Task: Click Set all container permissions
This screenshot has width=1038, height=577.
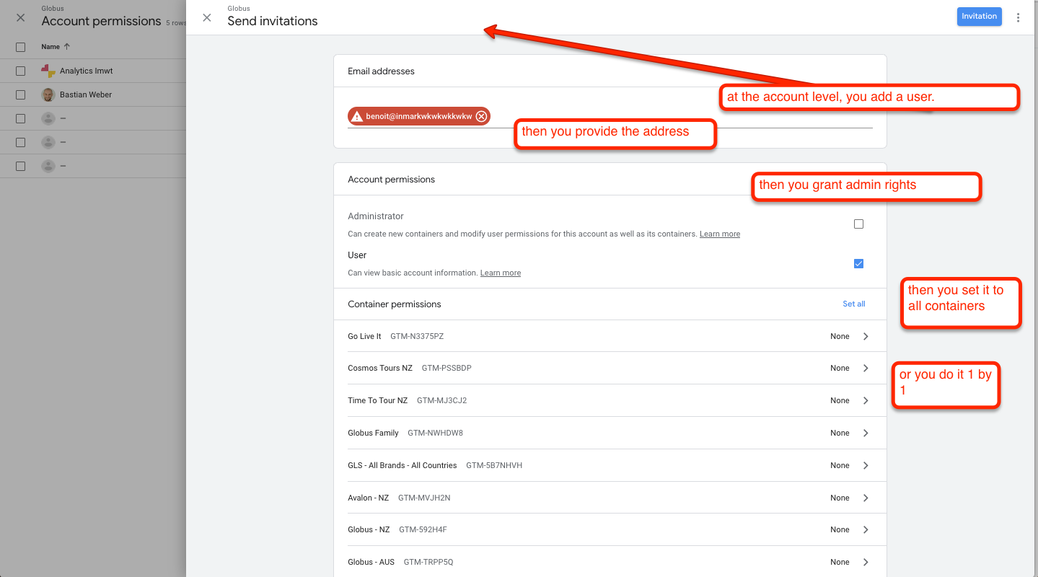Action: click(x=854, y=304)
